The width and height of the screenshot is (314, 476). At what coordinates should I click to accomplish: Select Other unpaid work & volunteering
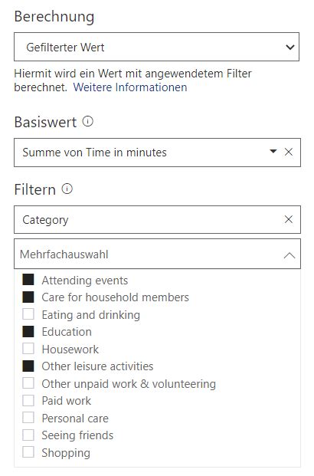(28, 383)
